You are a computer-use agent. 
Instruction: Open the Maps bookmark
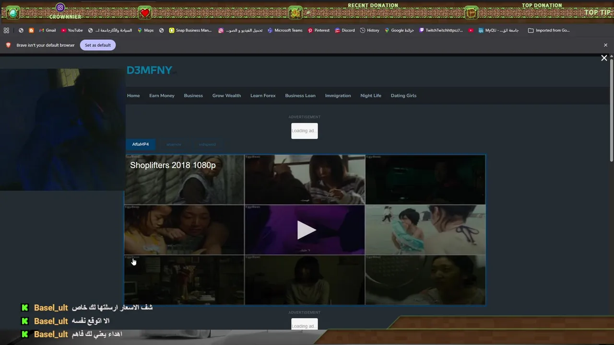(145, 30)
